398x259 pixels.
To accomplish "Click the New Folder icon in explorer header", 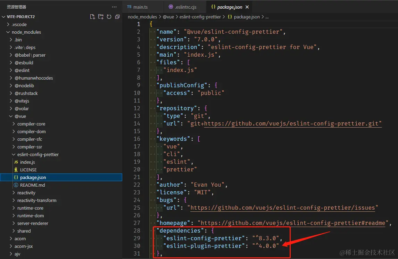I will point(101,17).
